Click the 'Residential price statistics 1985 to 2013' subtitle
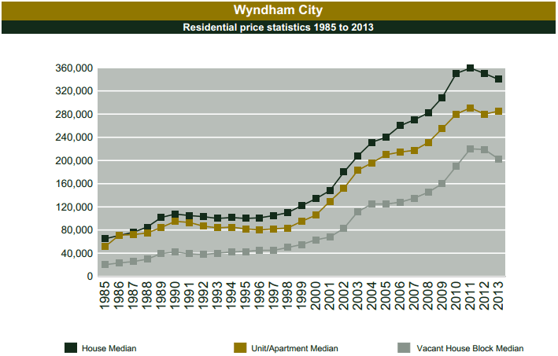The height and width of the screenshot is (356, 558). click(278, 28)
